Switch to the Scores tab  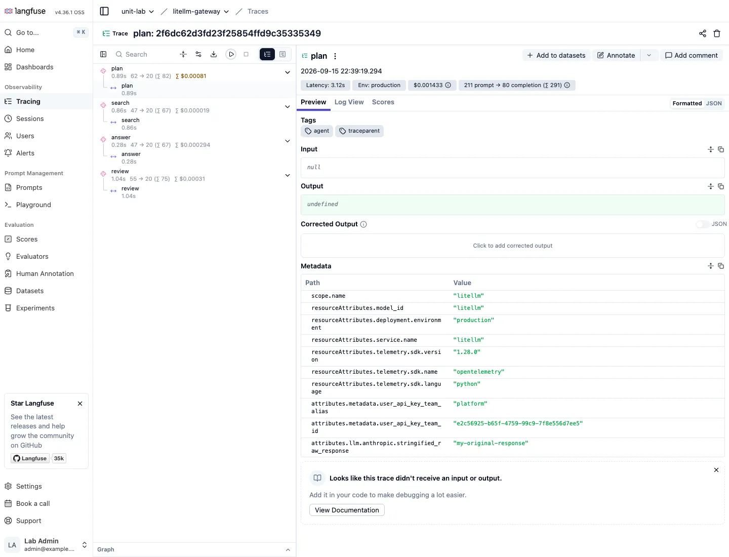[383, 102]
